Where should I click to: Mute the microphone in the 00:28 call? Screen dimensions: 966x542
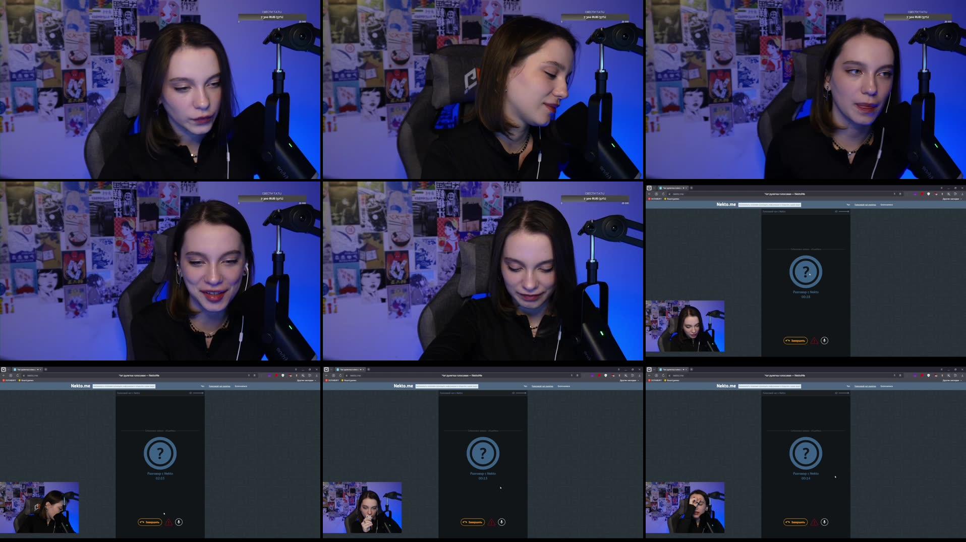point(824,340)
